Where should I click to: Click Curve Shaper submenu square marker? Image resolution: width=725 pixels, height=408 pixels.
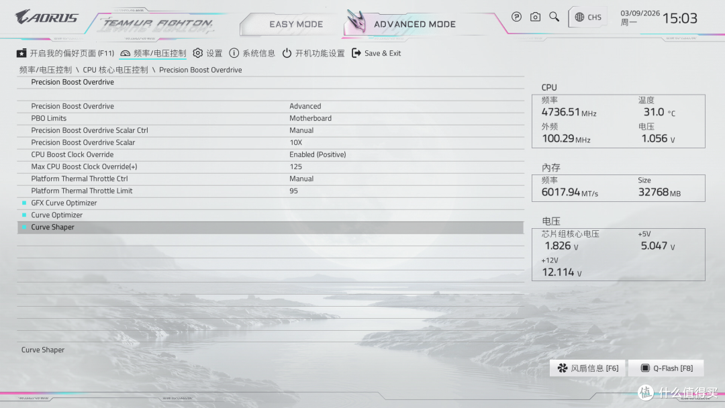tap(24, 227)
